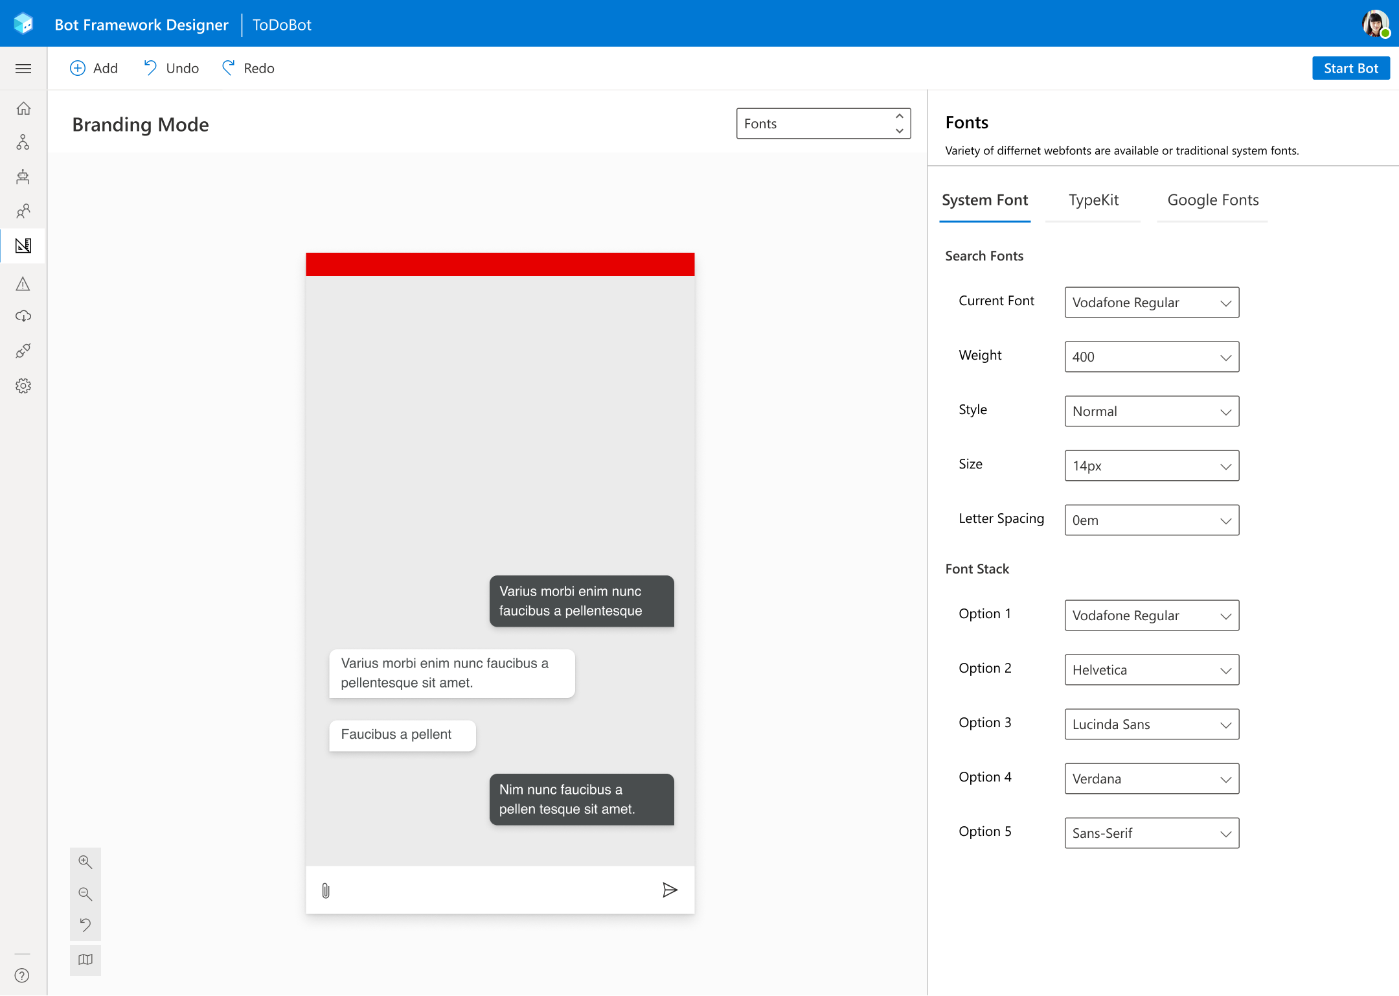Open the notifications warning triangle icon
1399x996 pixels.
click(23, 284)
